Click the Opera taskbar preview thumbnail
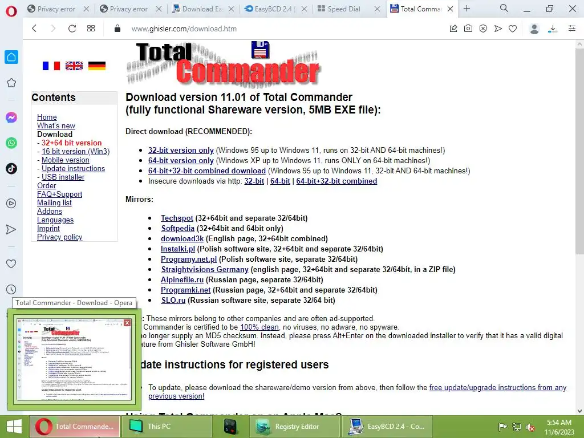Image resolution: width=584 pixels, height=438 pixels. pos(74,359)
